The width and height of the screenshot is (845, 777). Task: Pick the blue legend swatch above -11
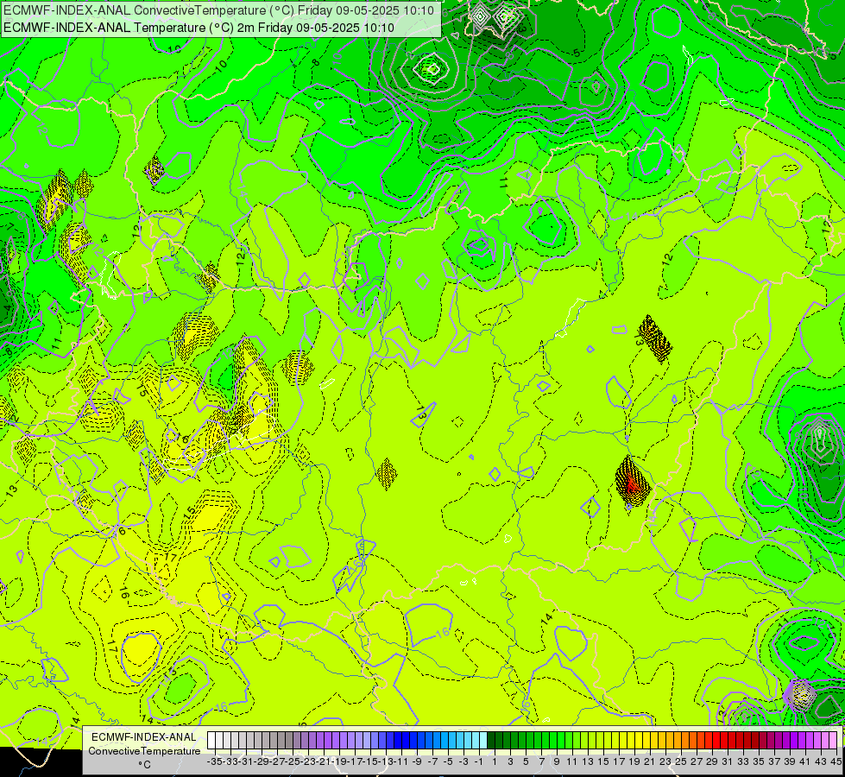click(x=399, y=741)
